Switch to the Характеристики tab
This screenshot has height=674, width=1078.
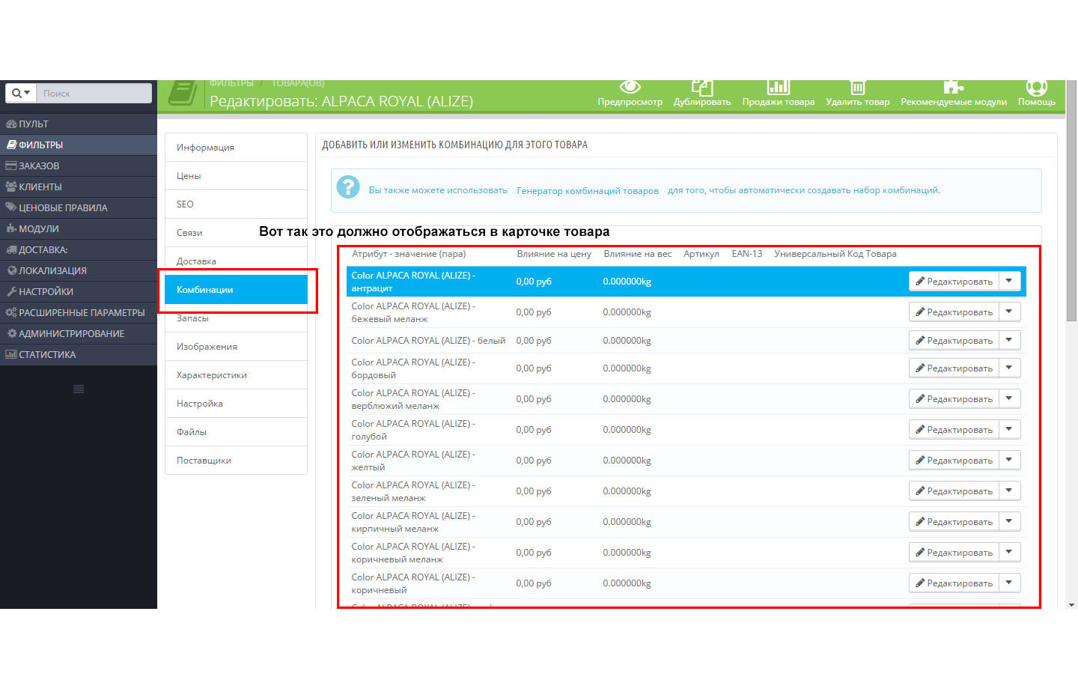point(236,375)
